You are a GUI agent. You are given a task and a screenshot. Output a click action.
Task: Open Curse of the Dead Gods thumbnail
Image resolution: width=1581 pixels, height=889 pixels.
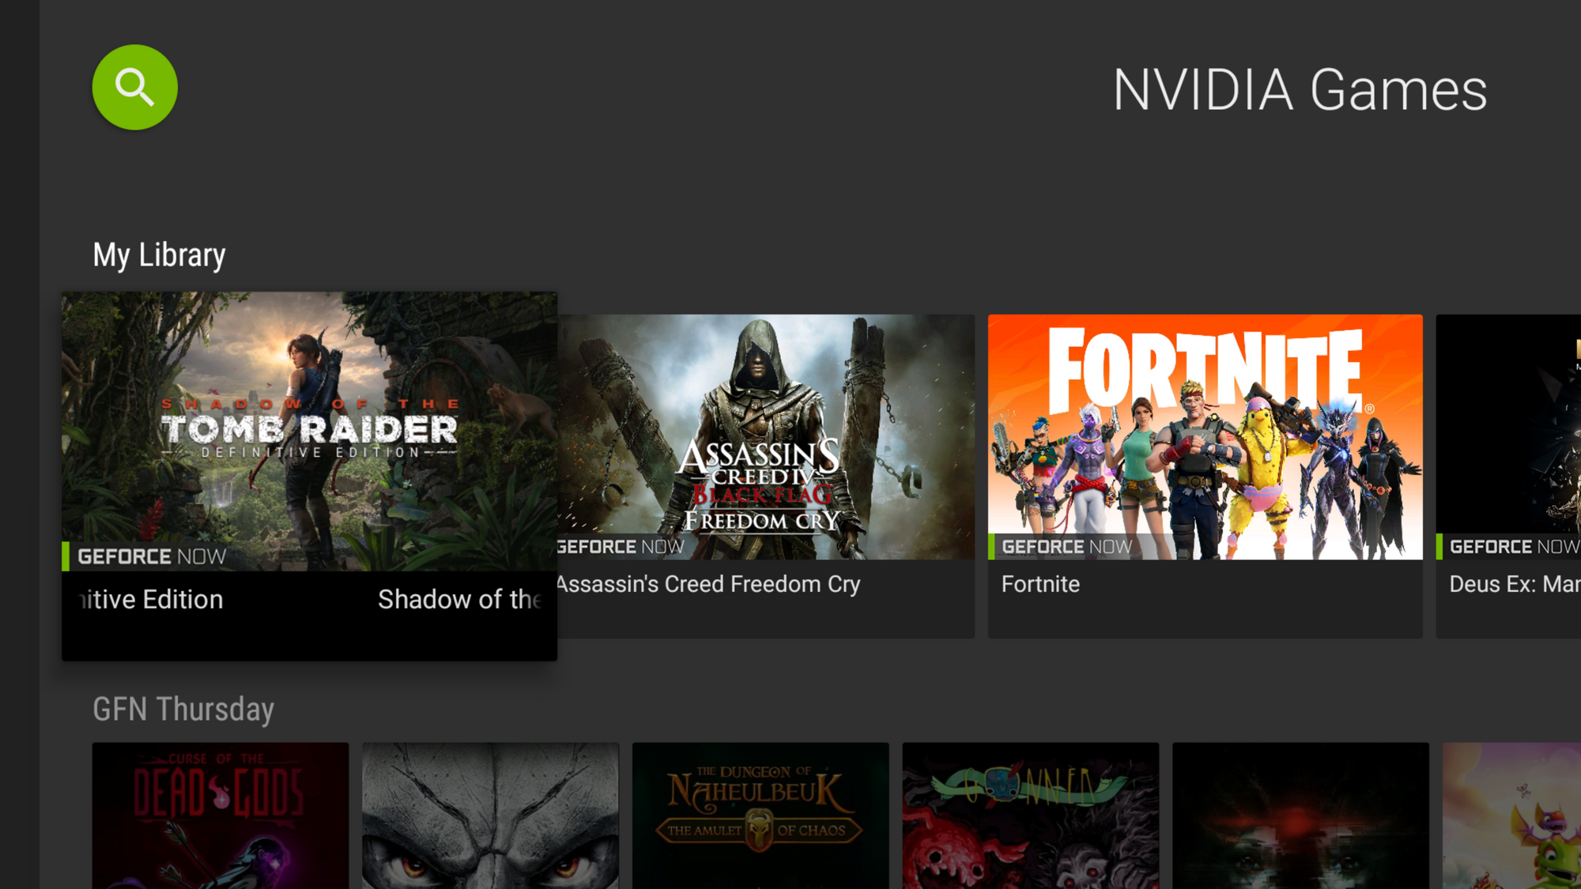221,816
